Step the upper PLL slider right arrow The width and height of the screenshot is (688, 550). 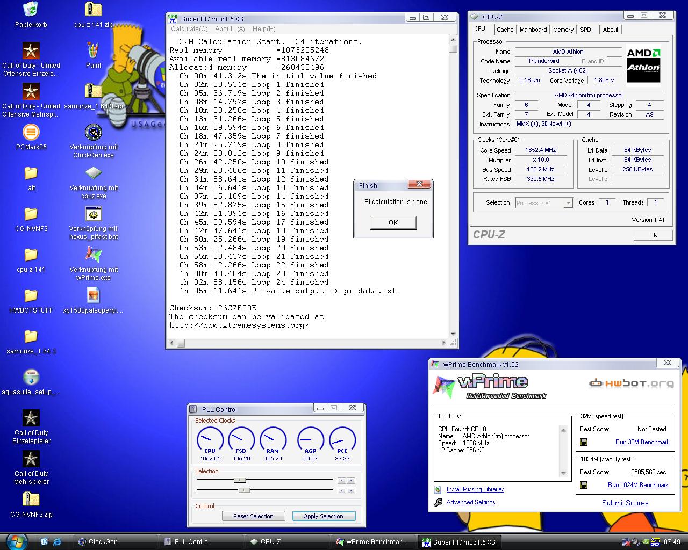click(x=350, y=481)
